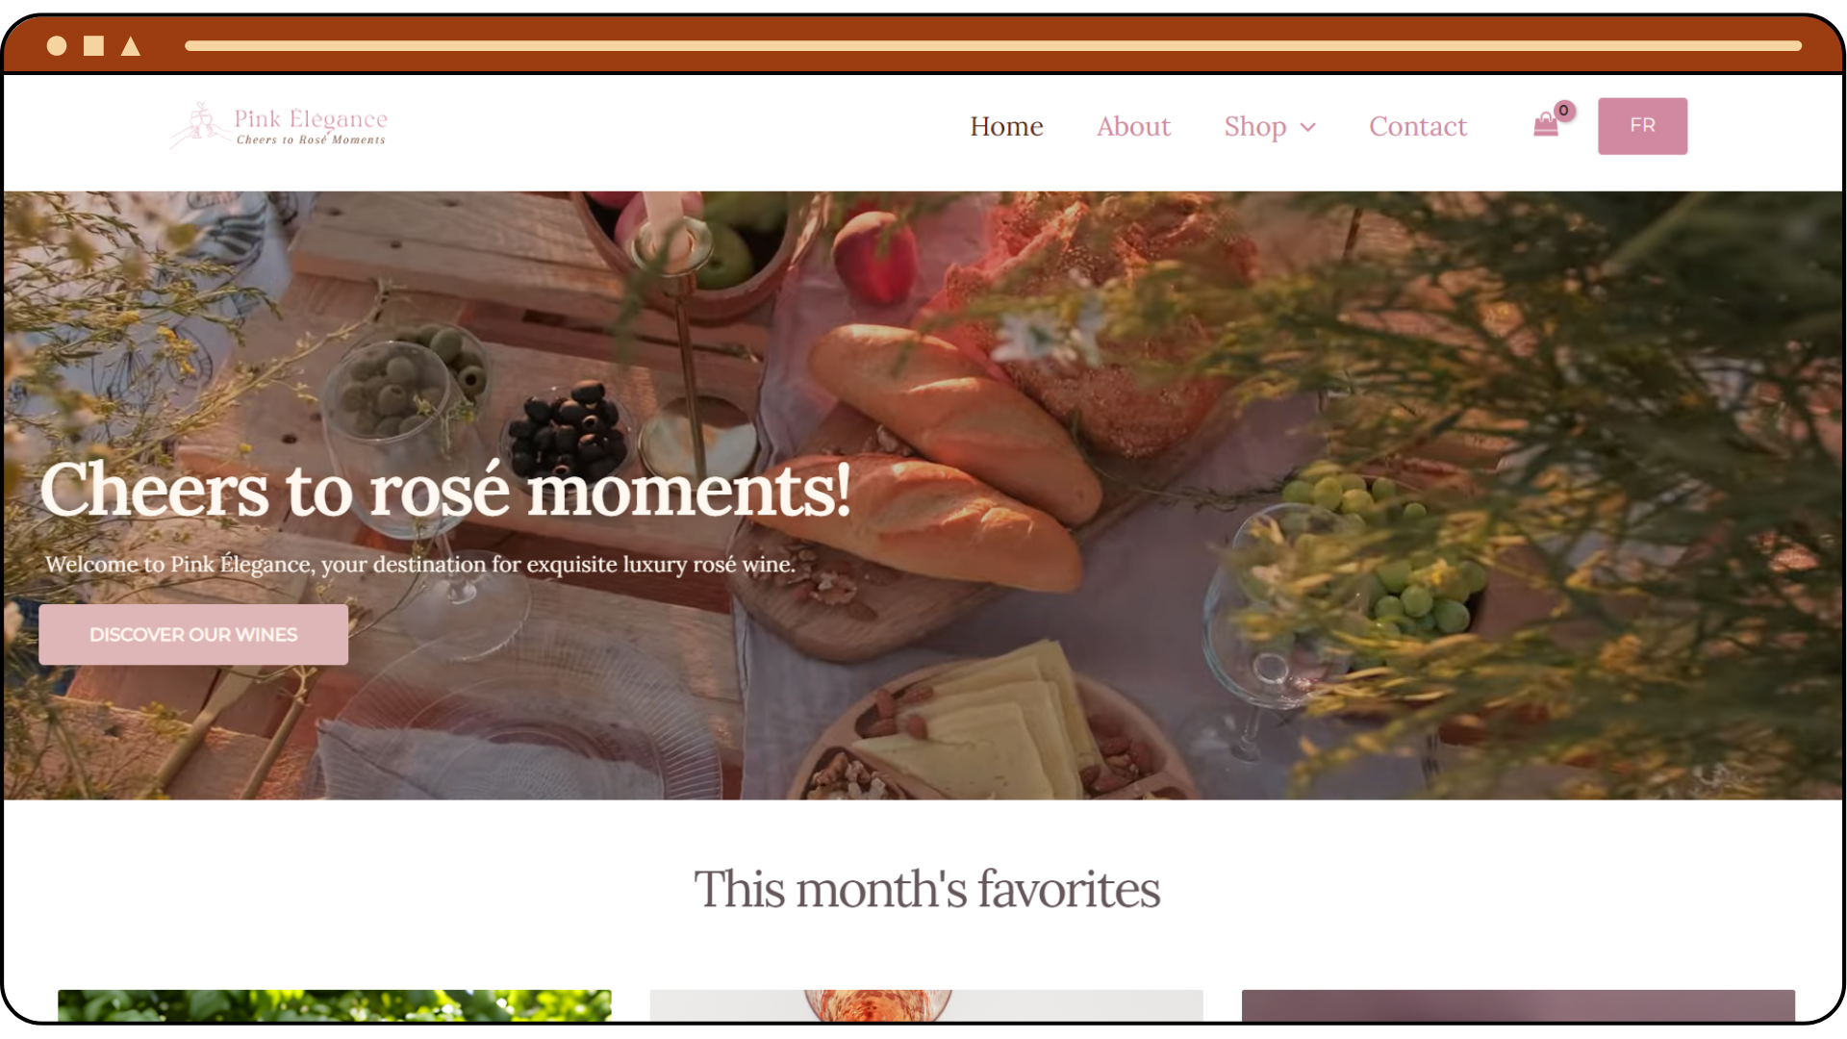The height and width of the screenshot is (1039, 1847).
Task: Open the shopping bag cart icon
Action: click(1546, 125)
